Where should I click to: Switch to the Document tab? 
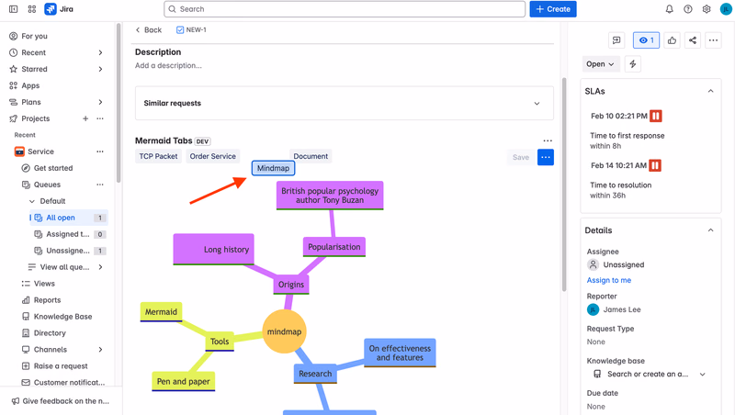311,156
